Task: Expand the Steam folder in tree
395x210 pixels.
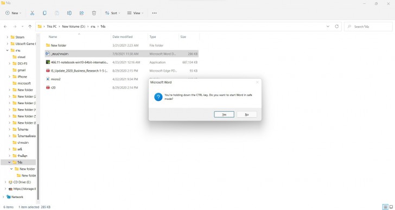Action: 7,37
